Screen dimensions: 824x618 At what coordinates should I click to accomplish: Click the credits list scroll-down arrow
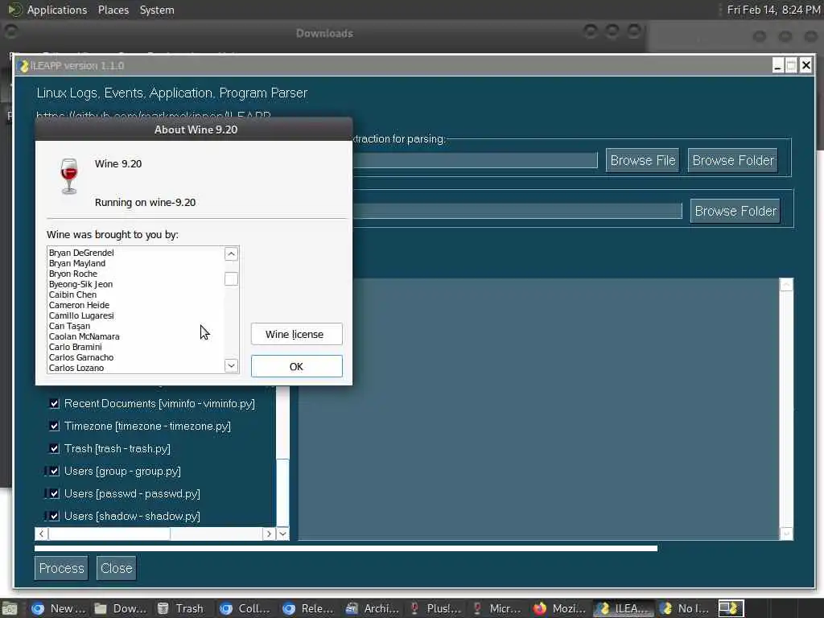coord(231,366)
